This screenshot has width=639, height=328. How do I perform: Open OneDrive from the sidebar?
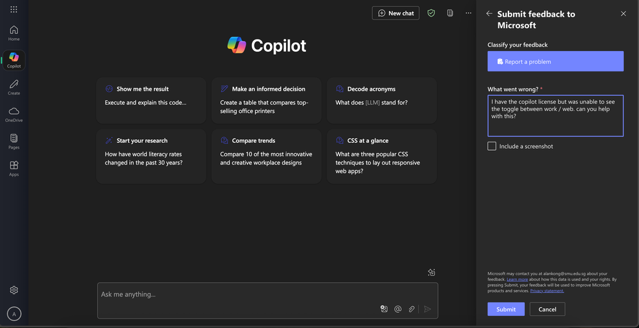point(14,114)
